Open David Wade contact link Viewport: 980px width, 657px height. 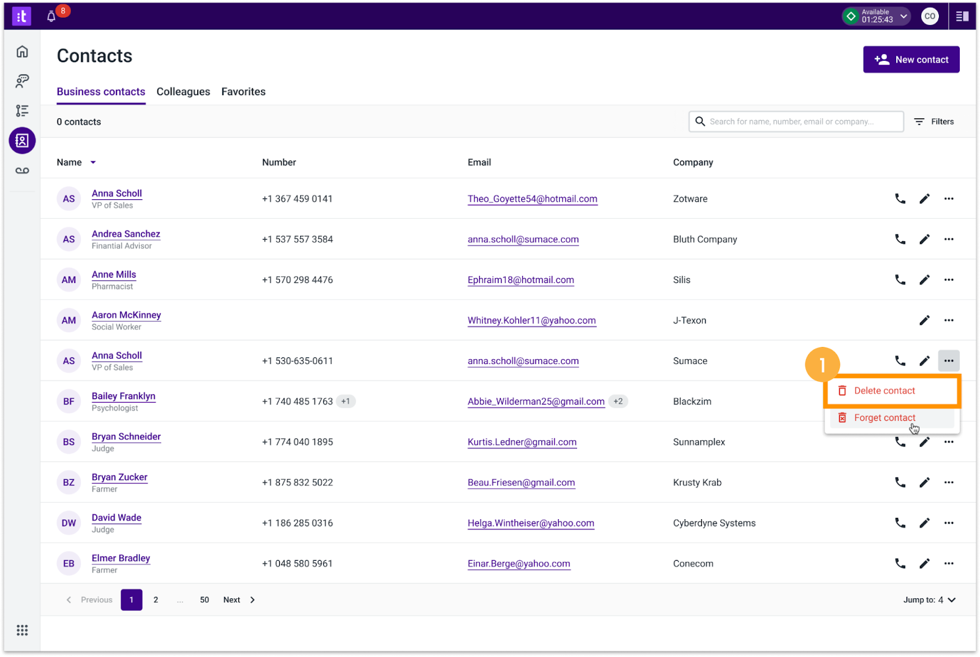pos(116,517)
